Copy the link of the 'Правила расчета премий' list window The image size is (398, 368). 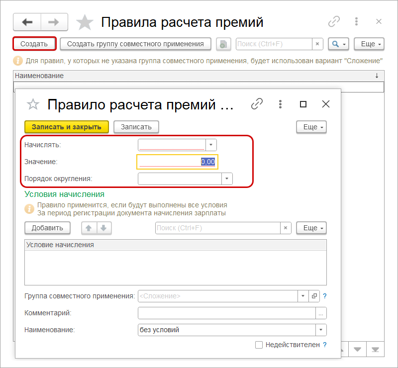click(334, 21)
